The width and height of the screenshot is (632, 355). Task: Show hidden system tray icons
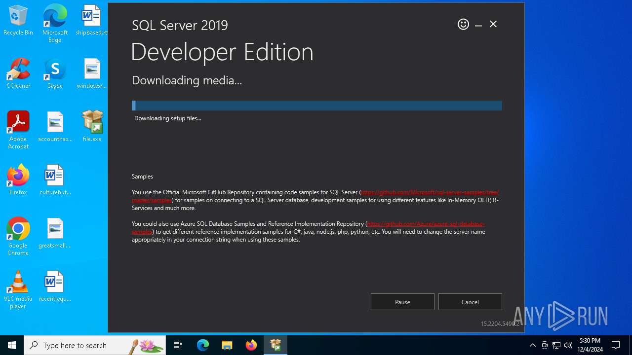coord(532,345)
